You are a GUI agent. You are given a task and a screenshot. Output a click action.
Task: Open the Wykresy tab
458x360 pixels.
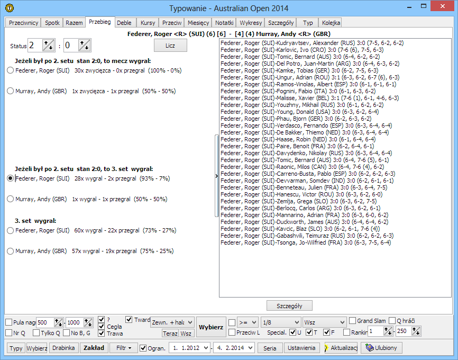coord(251,23)
